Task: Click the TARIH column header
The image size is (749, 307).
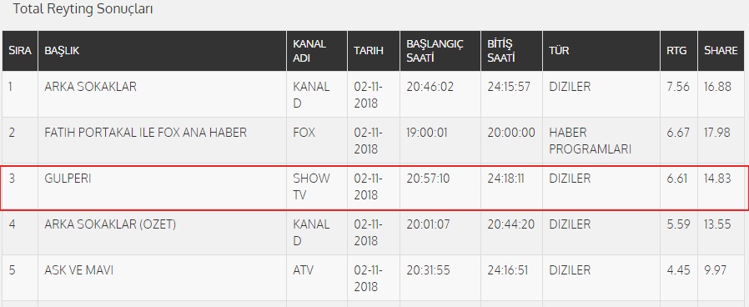Action: [374, 51]
